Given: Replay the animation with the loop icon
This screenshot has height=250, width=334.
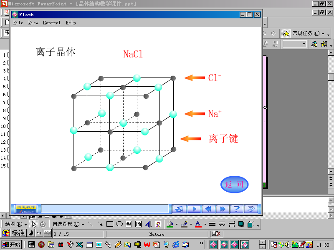Looking at the screenshot, I should 251,209.
